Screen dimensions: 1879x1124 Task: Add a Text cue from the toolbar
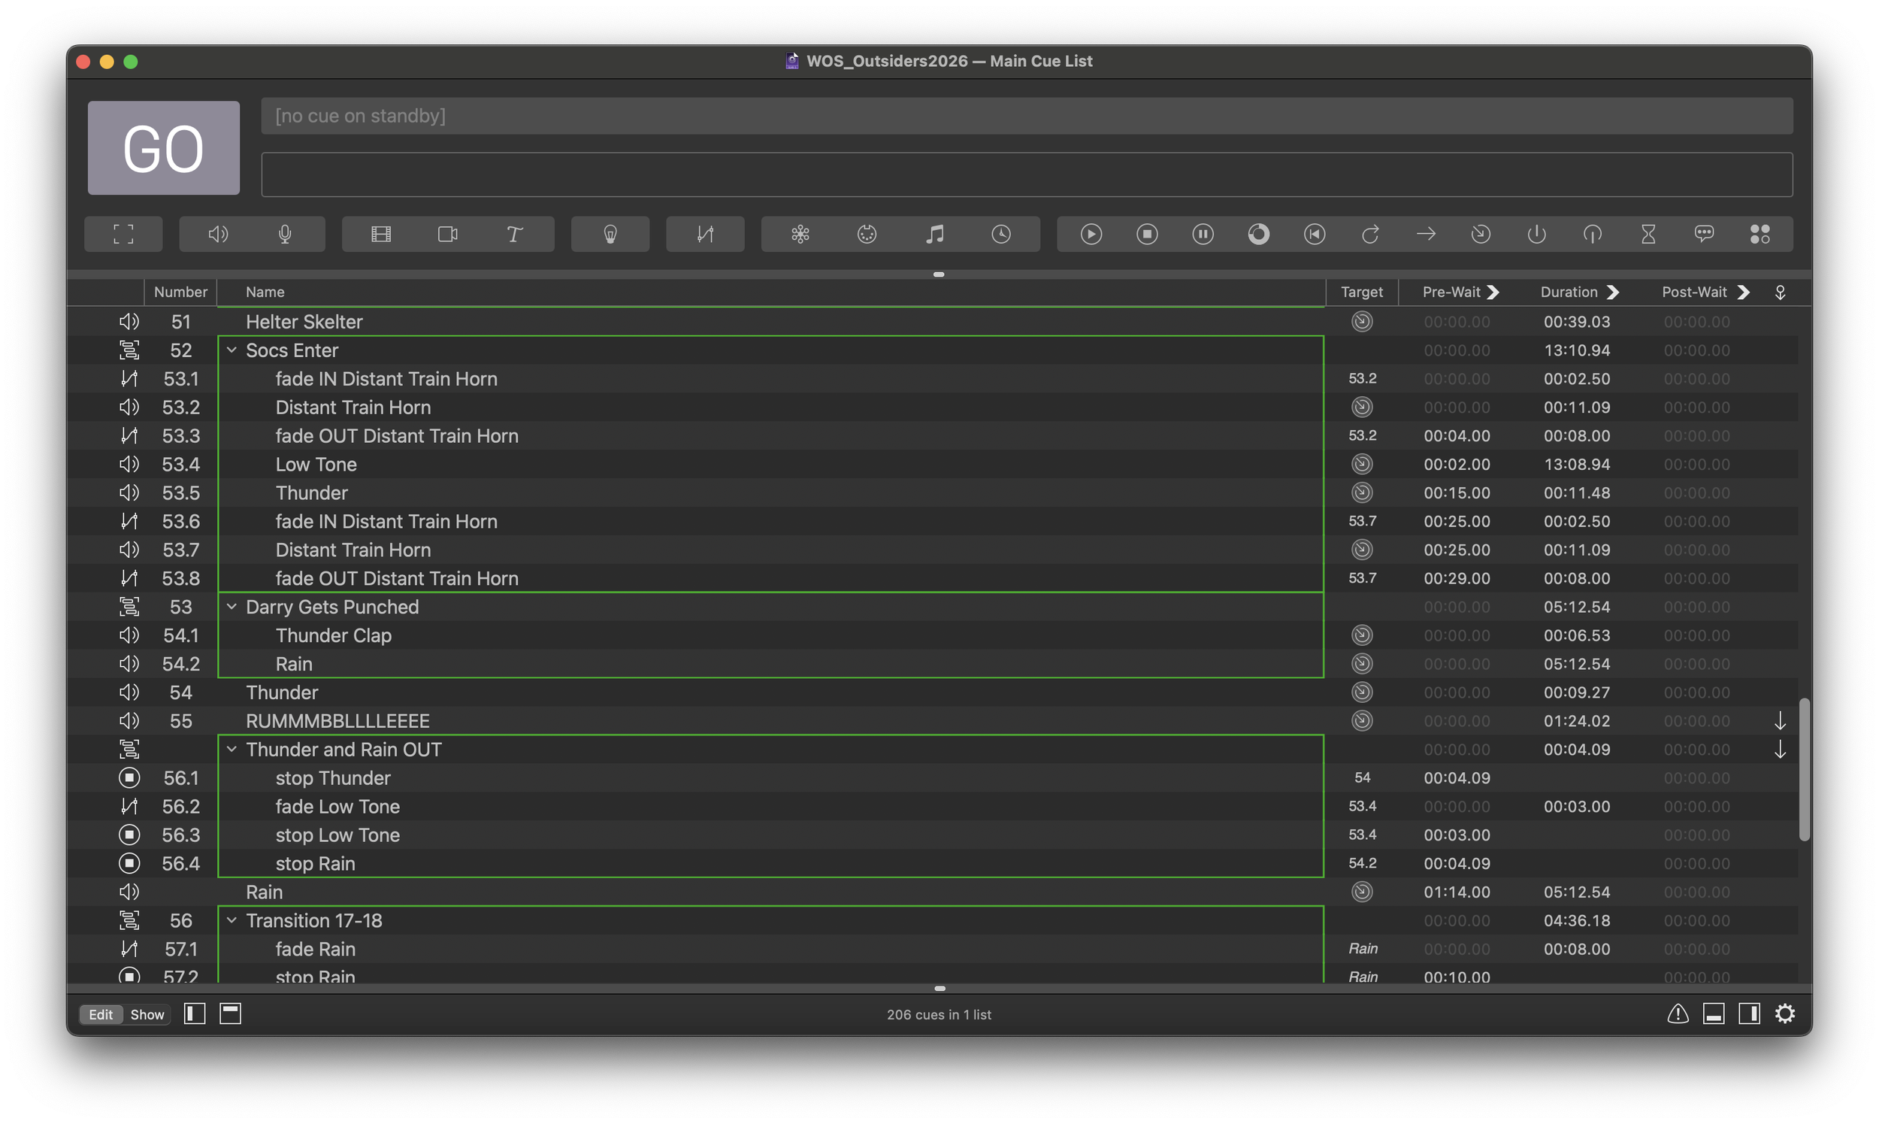pos(514,234)
